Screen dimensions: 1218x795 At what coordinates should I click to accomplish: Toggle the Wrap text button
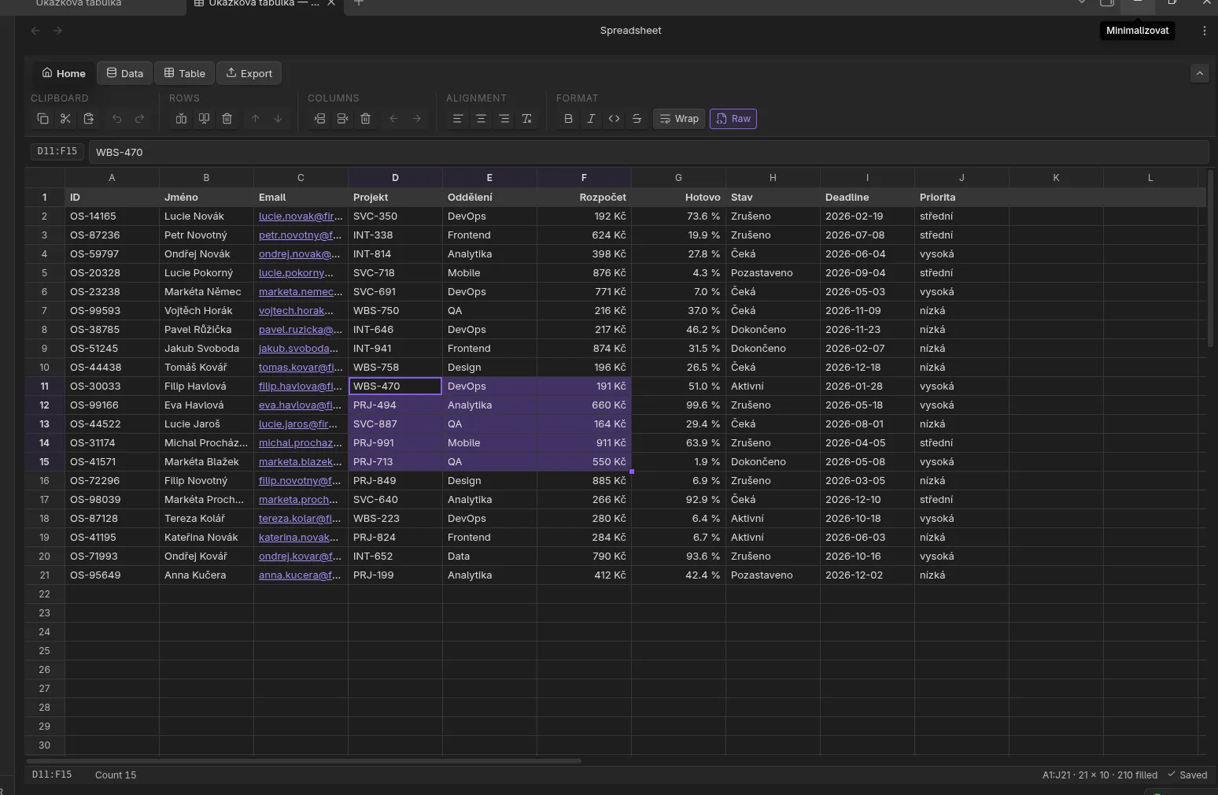(679, 119)
